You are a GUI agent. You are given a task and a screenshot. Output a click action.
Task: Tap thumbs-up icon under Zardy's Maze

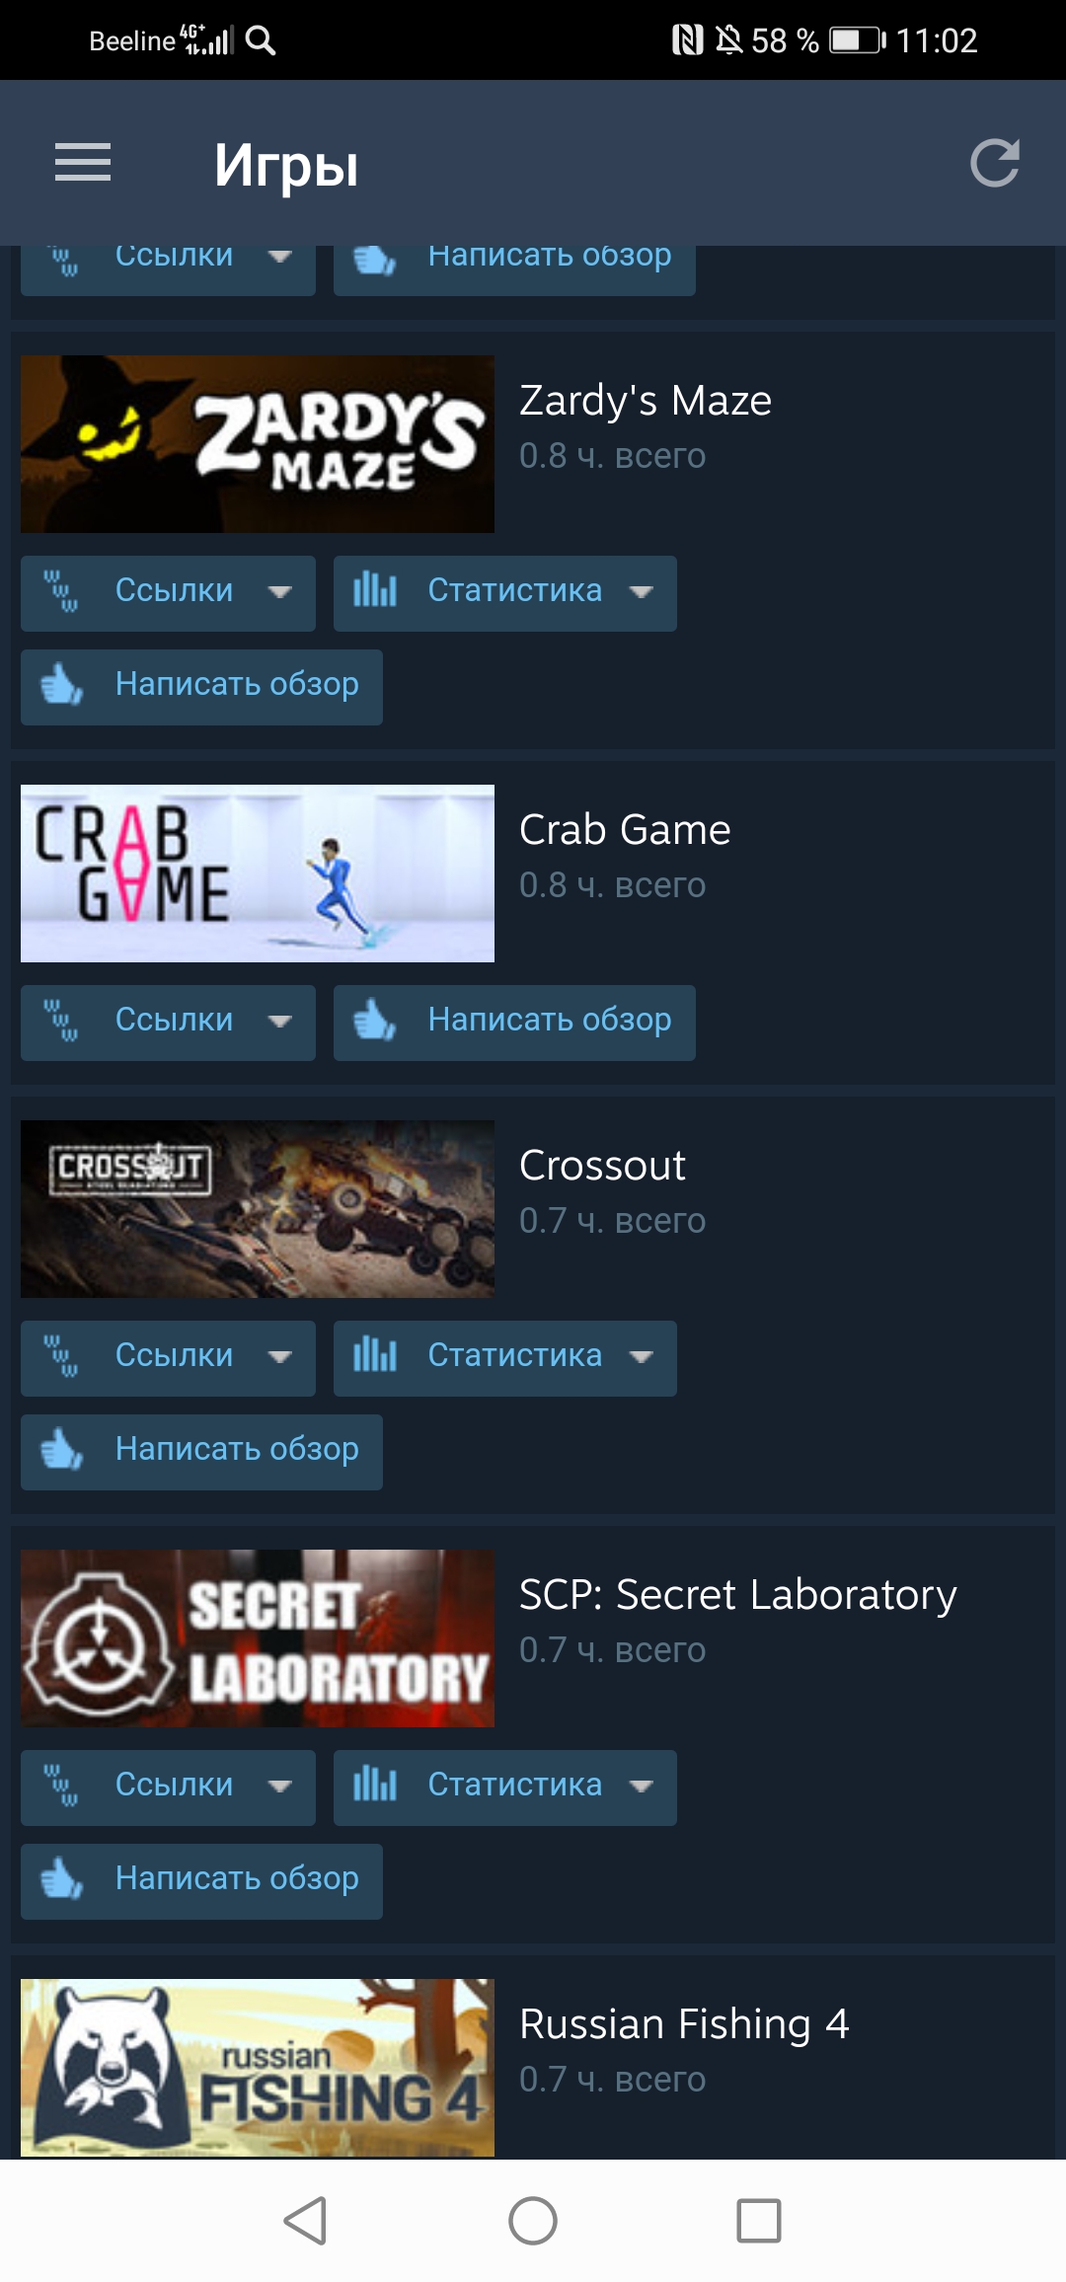pyautogui.click(x=61, y=684)
